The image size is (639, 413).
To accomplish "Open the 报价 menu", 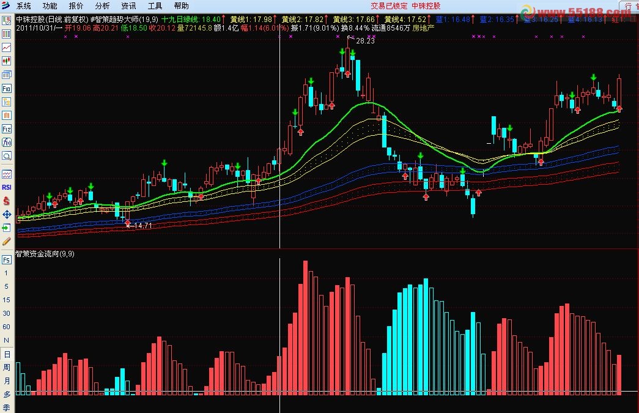I will 76,6.
